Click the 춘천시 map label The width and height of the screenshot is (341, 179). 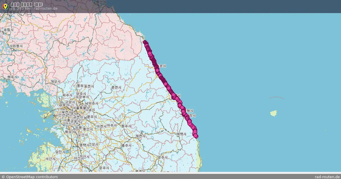(116, 88)
